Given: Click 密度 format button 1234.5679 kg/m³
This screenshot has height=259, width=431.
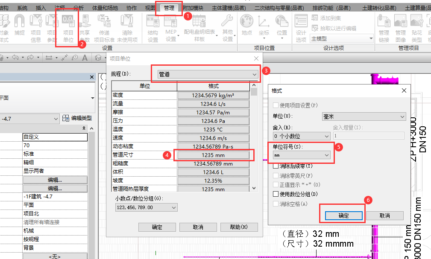Looking at the screenshot, I should coord(213,95).
